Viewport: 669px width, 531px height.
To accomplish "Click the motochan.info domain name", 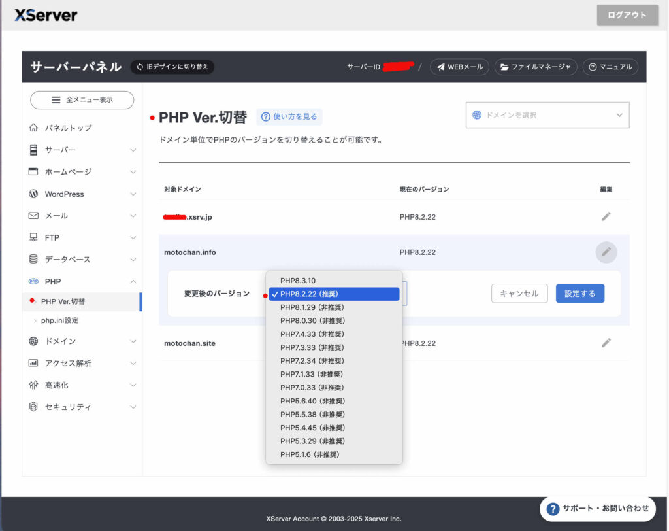I will pyautogui.click(x=190, y=252).
